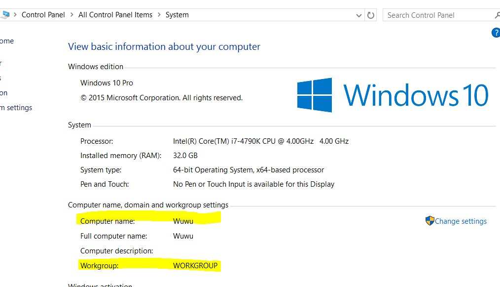Click the Refresh button in the address bar
Image resolution: width=500 pixels, height=287 pixels.
[x=371, y=15]
